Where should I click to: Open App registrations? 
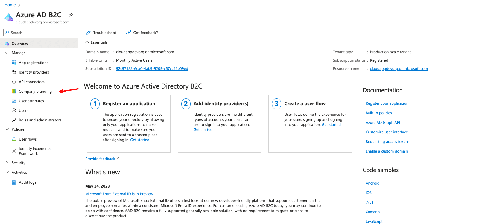tap(34, 63)
